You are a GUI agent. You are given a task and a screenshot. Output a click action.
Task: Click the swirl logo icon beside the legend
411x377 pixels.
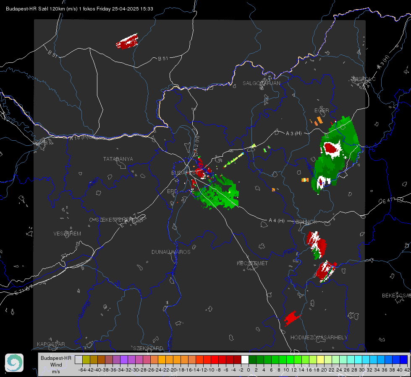click(x=14, y=363)
